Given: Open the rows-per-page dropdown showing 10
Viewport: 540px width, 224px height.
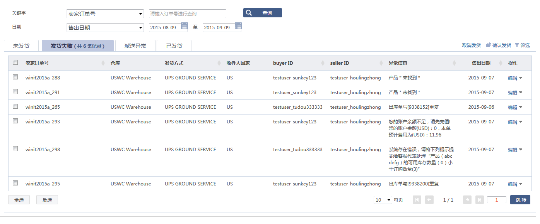Looking at the screenshot, I should [383, 200].
